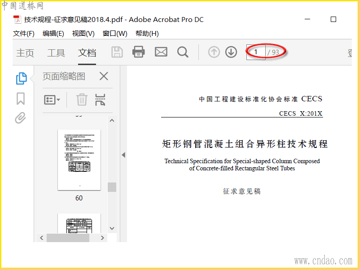Screen dimensions: 359x269
Task: Click the total pages / 93 label
Action: pos(273,52)
